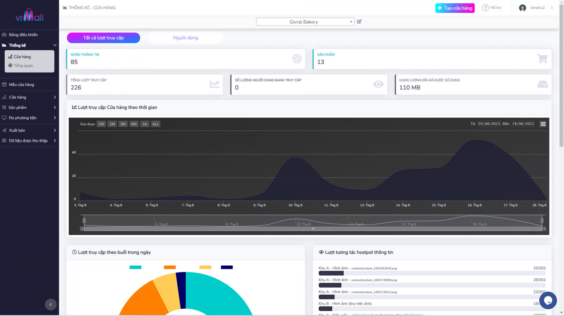This screenshot has height=316, width=564.
Task: Open the Givral Bakery store dropdown
Action: [305, 22]
